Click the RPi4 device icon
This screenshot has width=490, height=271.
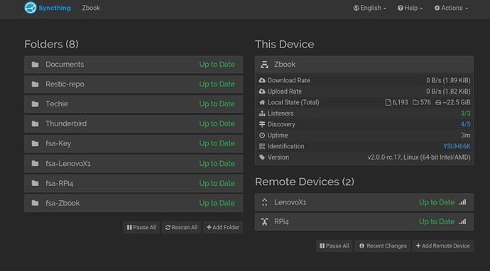(265, 221)
